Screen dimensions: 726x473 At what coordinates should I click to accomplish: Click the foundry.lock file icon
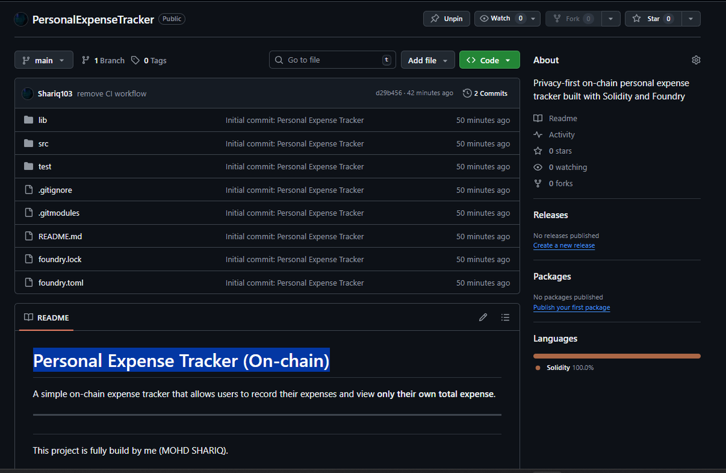click(x=28, y=259)
